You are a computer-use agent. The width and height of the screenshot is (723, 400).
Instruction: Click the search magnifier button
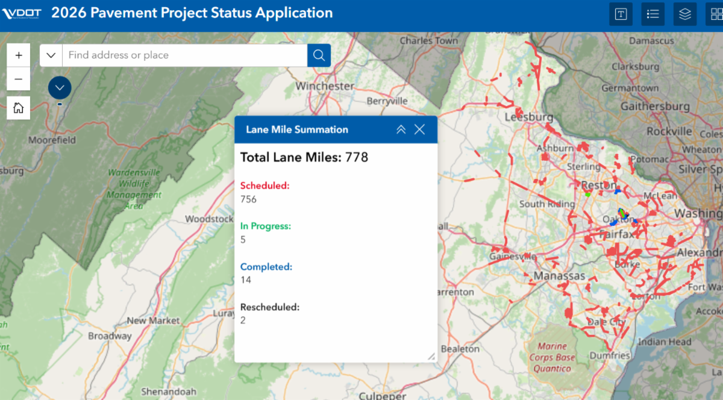tap(319, 55)
